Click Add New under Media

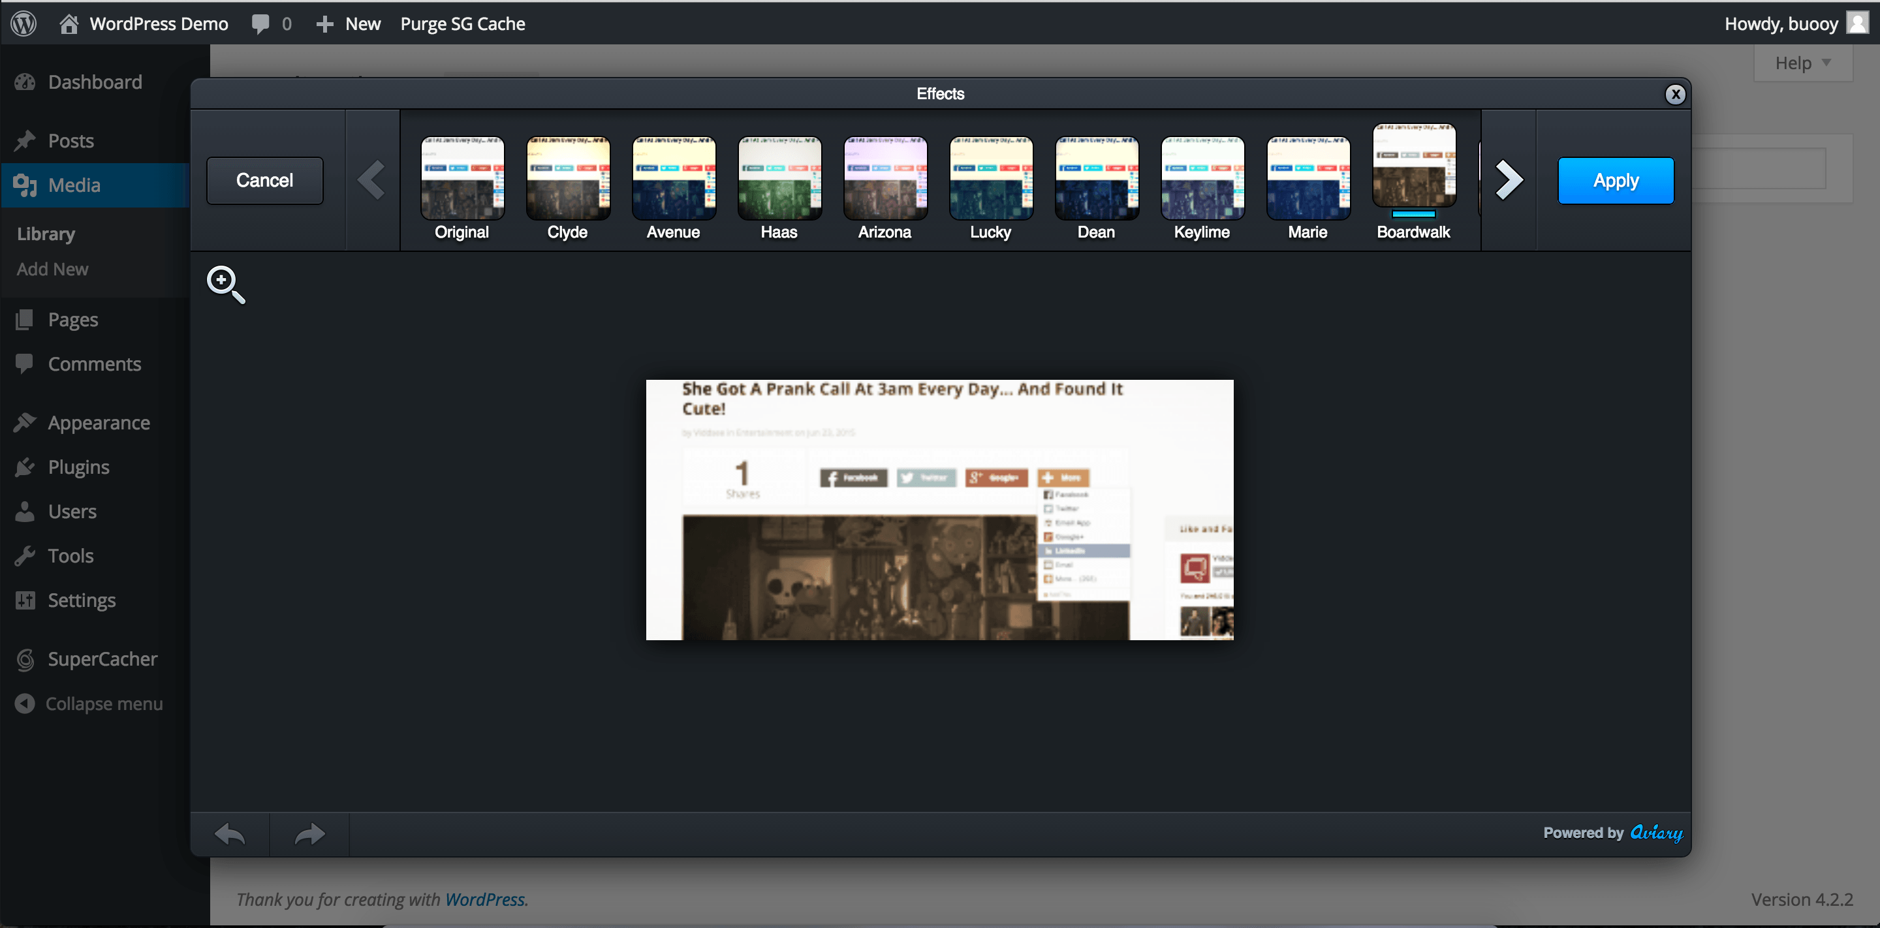pos(52,270)
